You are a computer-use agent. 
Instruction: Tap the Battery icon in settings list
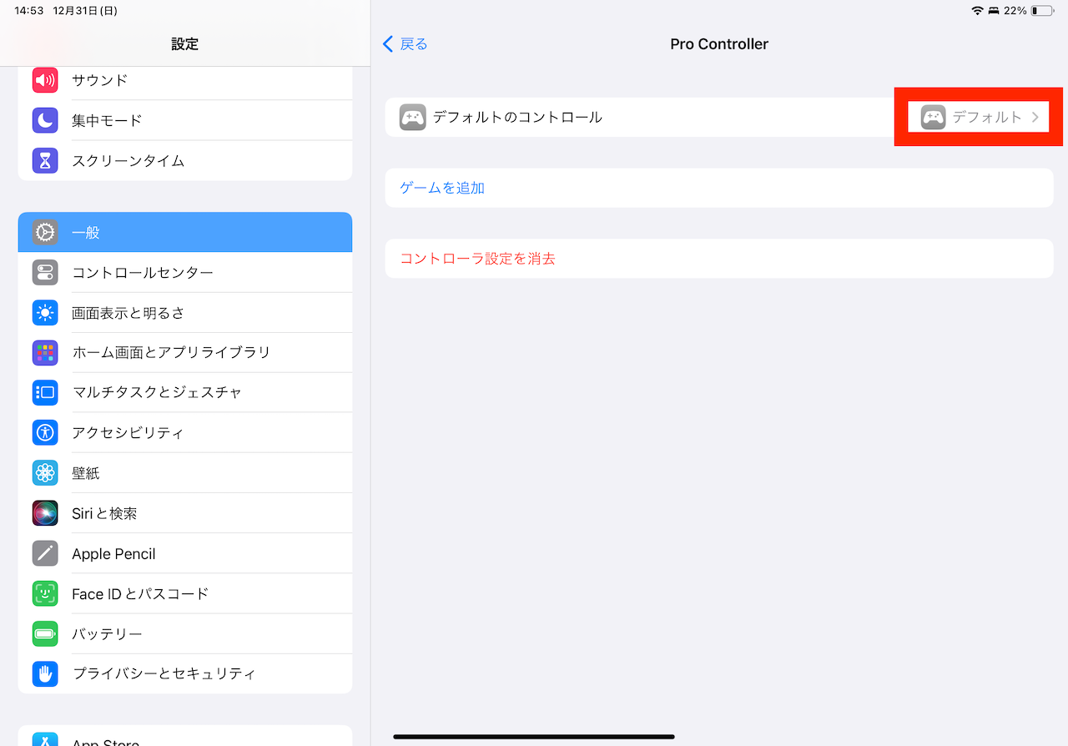(x=45, y=634)
